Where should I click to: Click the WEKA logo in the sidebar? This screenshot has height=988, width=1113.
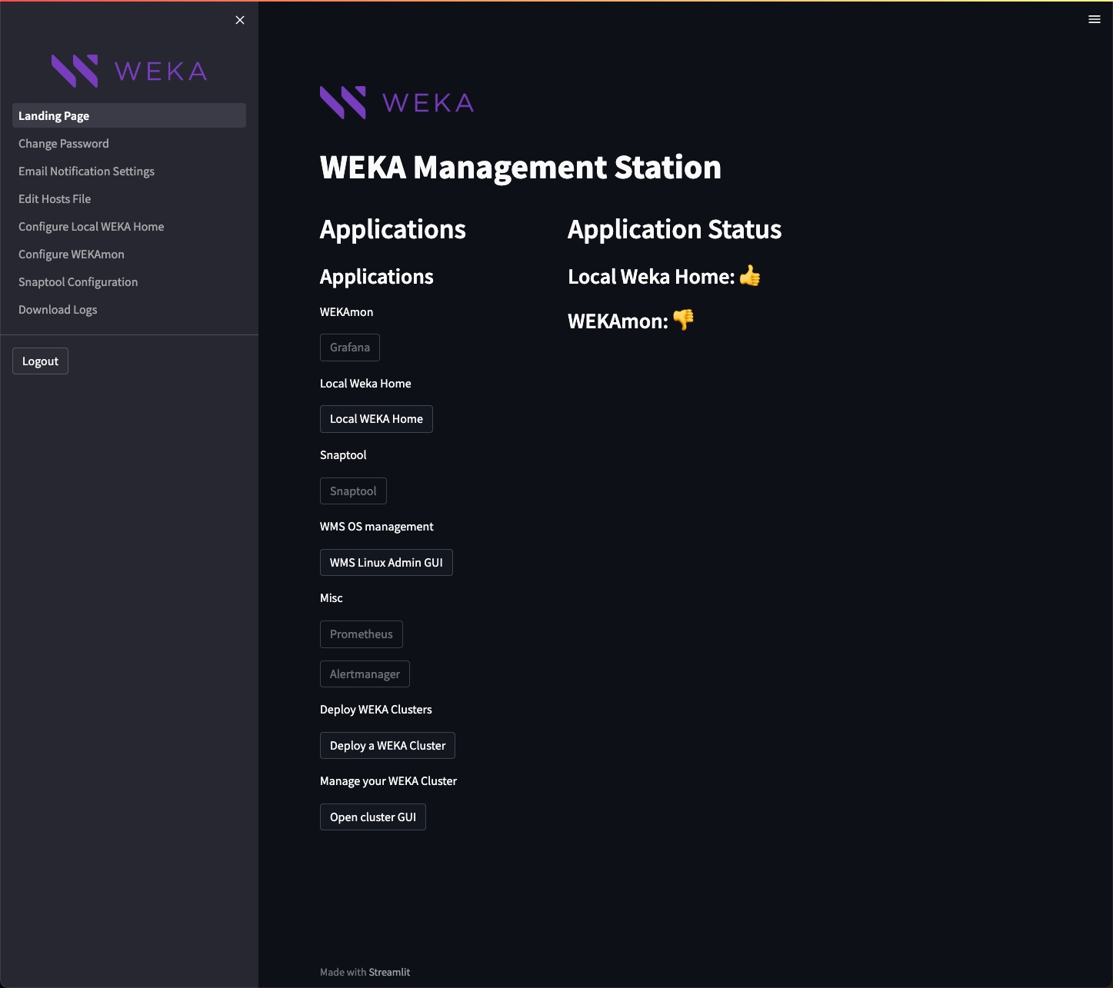coord(129,72)
